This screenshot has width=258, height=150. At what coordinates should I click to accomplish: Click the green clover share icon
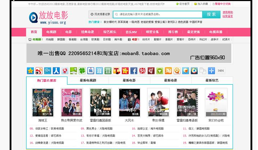click(x=82, y=71)
